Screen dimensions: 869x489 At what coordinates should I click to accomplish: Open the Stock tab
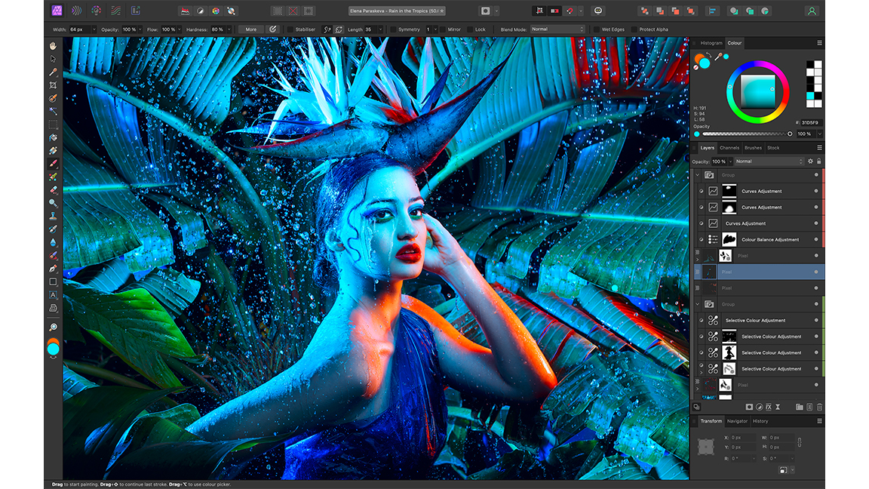[773, 148]
